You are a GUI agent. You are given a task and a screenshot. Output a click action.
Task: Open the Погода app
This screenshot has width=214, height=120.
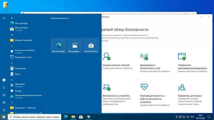tap(28, 91)
